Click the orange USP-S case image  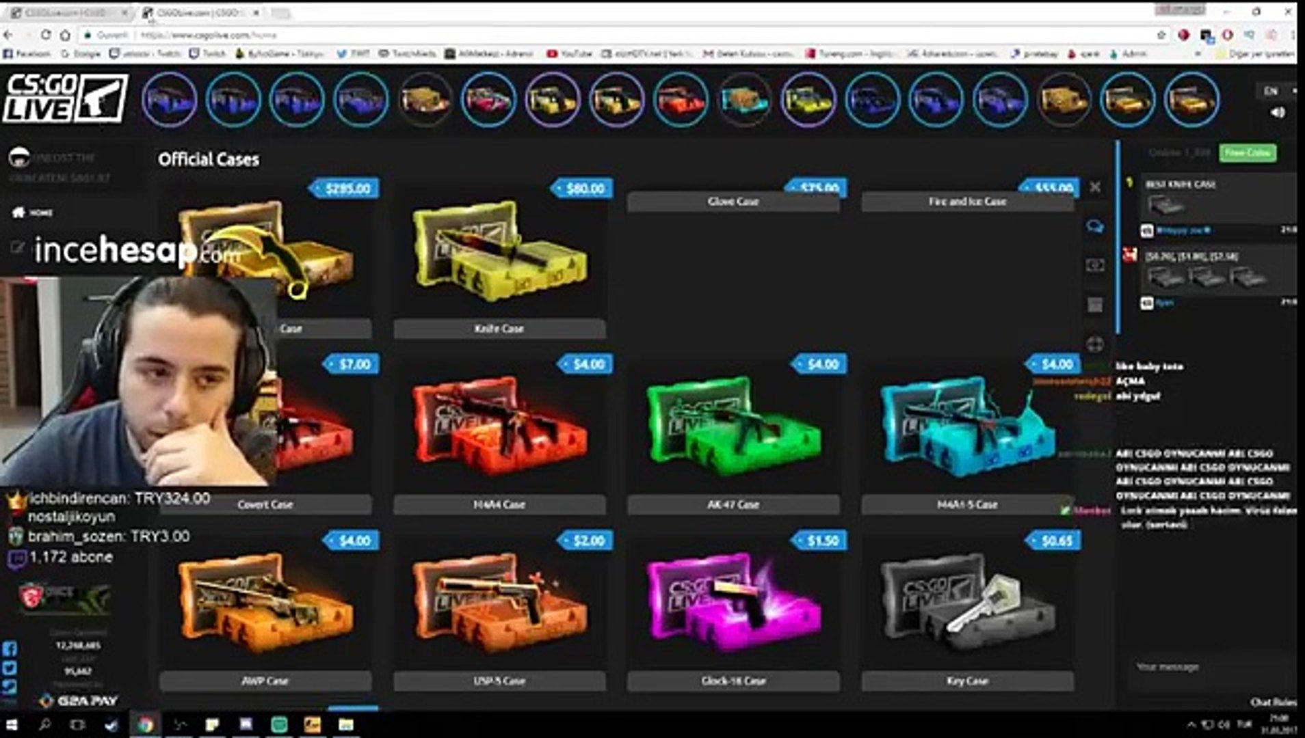tap(499, 603)
